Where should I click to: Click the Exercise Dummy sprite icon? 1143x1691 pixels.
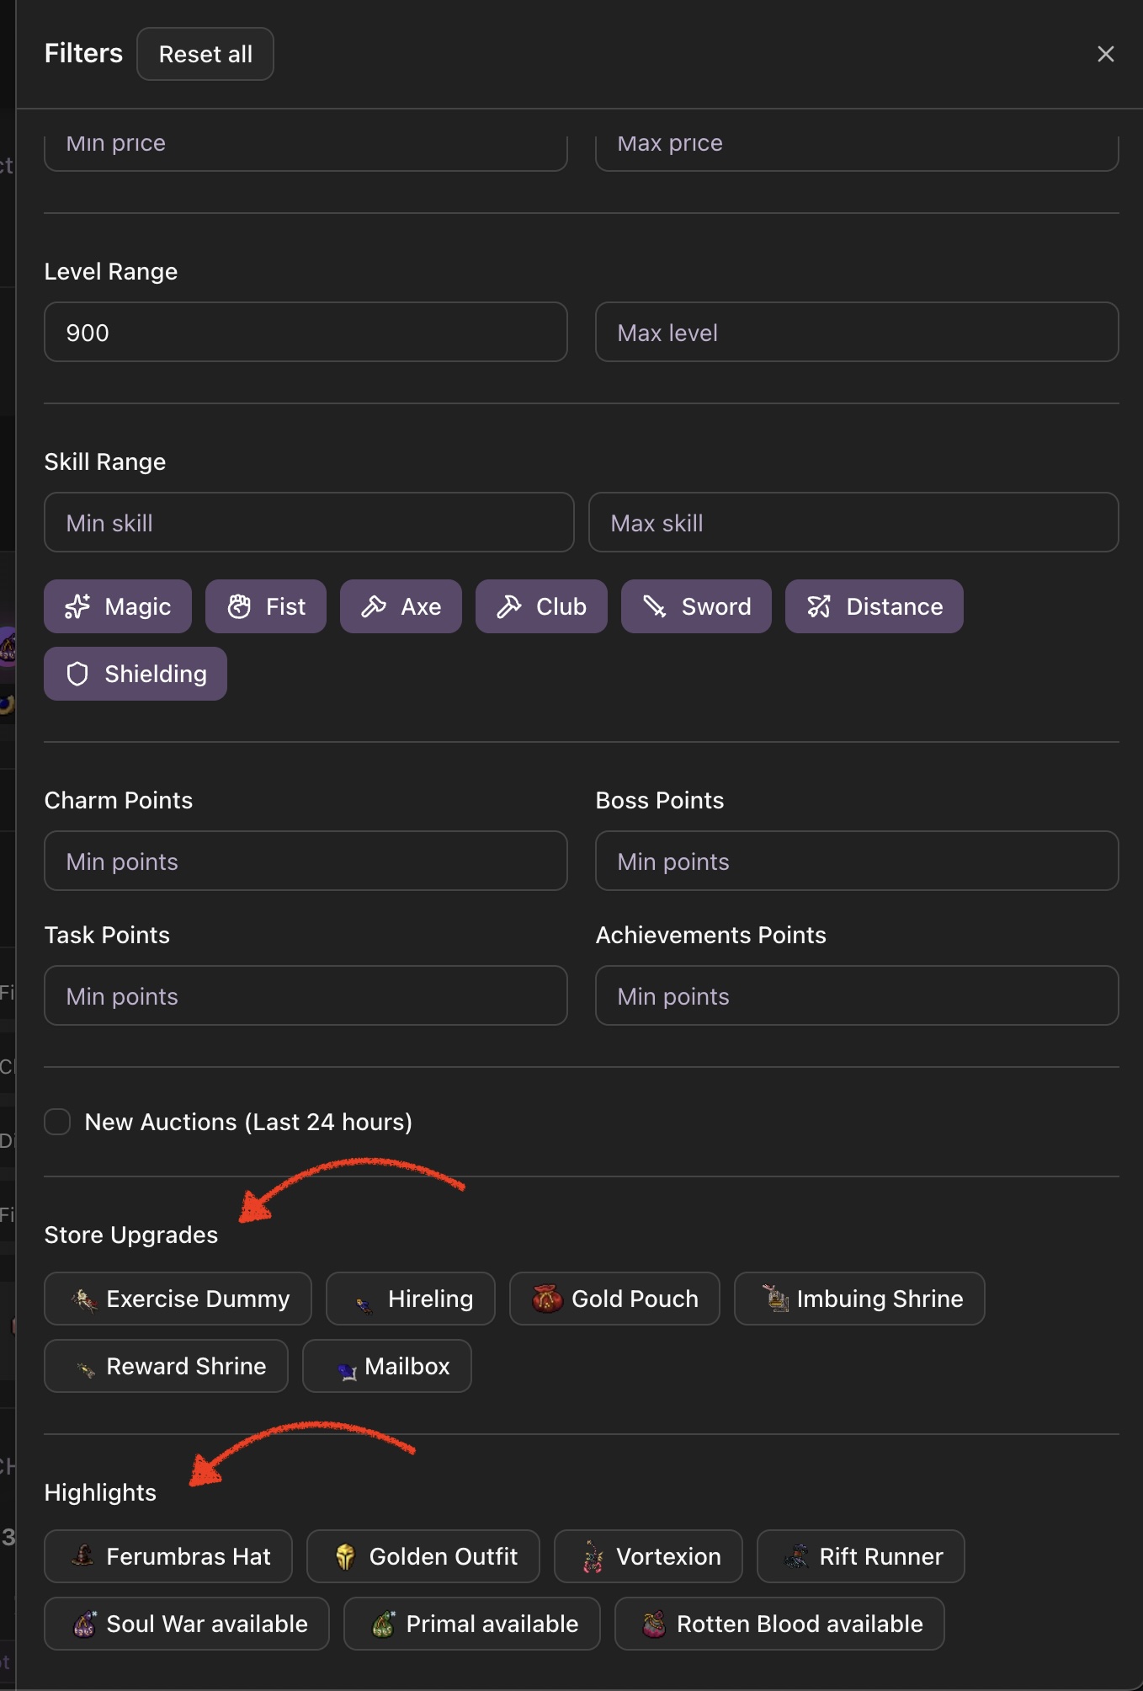click(x=84, y=1299)
